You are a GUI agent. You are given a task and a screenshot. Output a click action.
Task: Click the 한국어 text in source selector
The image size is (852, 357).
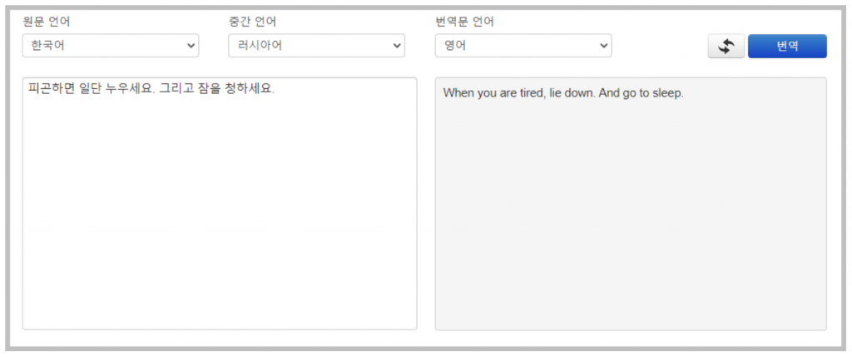point(47,46)
